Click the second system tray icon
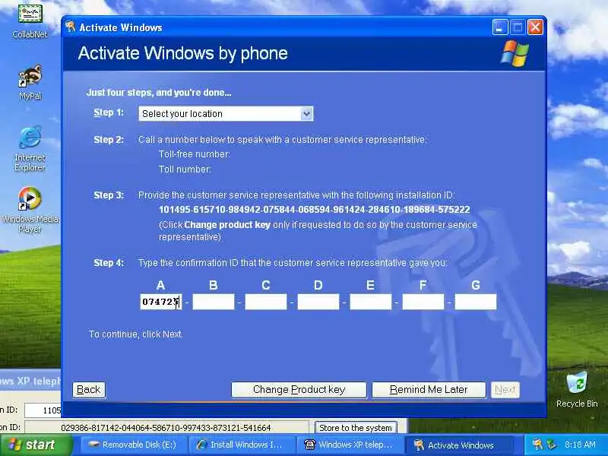The image size is (608, 456). (551, 445)
